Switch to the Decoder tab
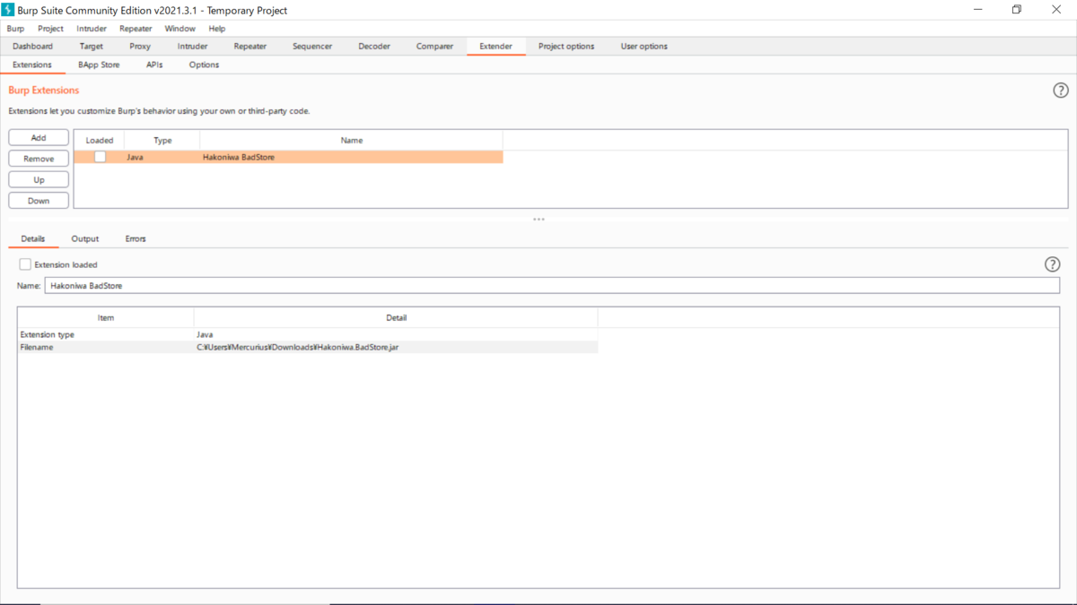1077x605 pixels. click(374, 46)
